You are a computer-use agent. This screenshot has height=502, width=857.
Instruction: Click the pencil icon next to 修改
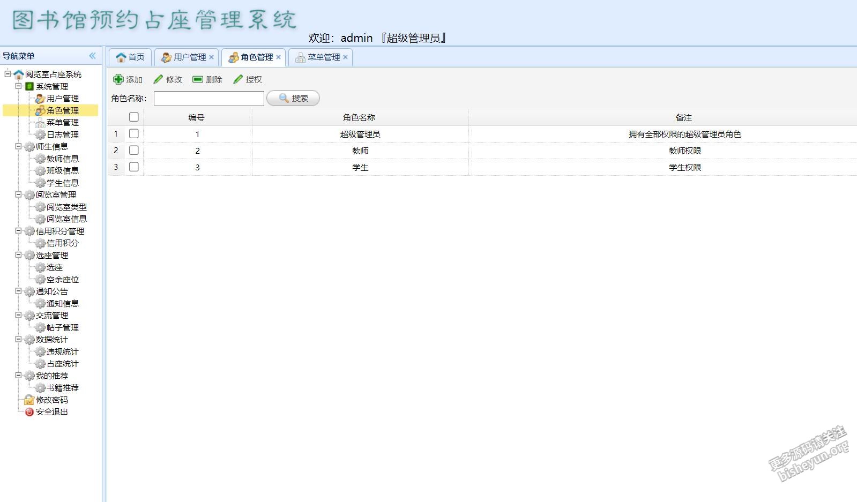[158, 79]
